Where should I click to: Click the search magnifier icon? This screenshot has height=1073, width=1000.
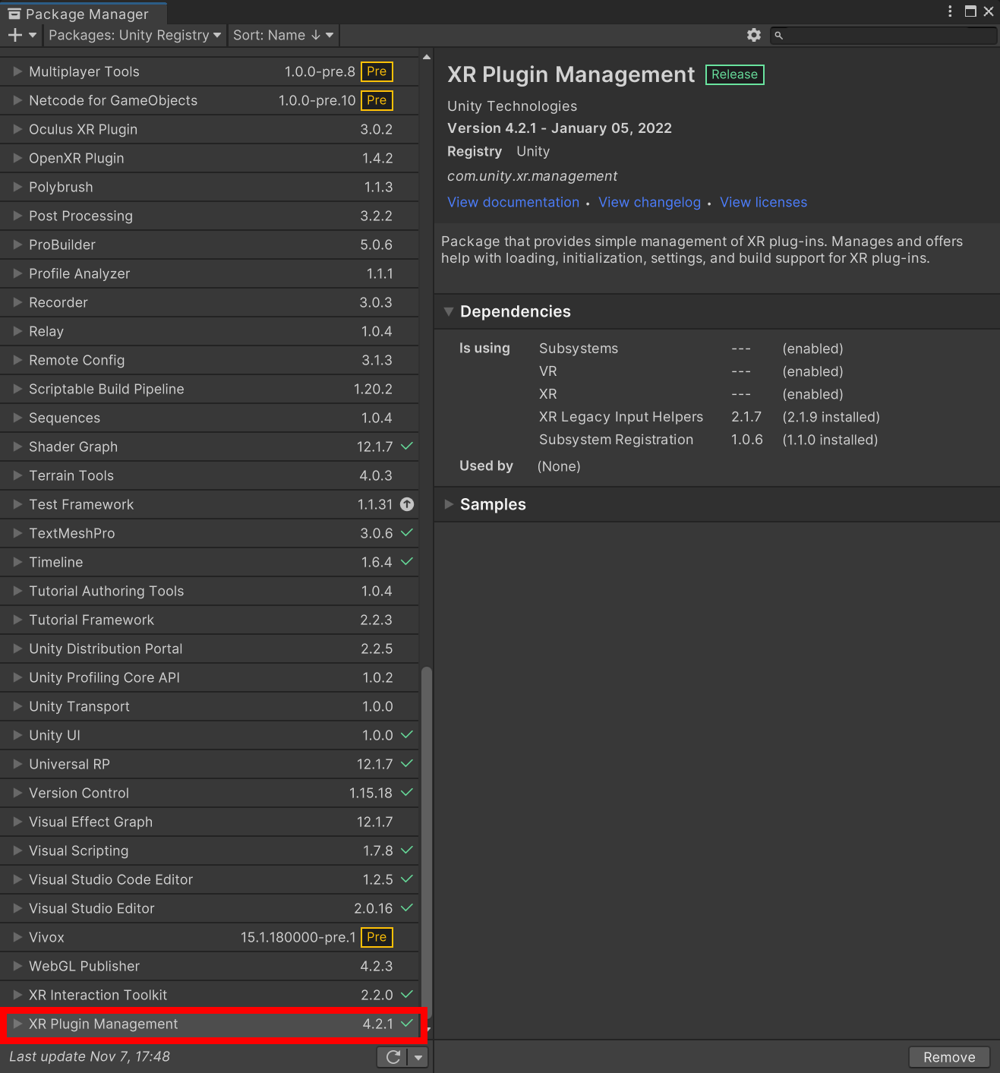tap(778, 35)
